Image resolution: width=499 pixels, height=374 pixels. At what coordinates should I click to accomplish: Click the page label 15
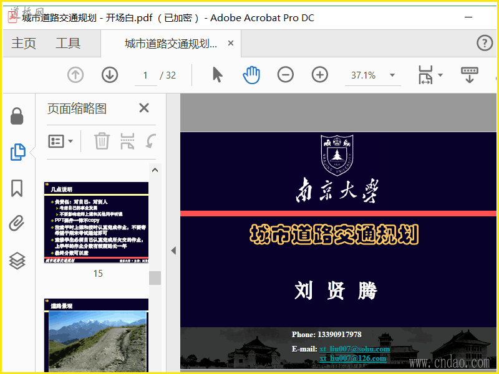98,274
